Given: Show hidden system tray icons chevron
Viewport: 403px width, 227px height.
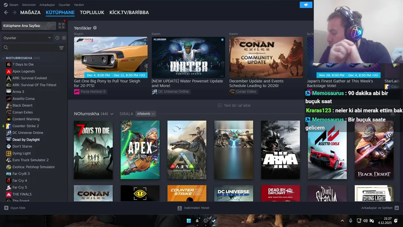Looking at the screenshot, I should tap(342, 221).
